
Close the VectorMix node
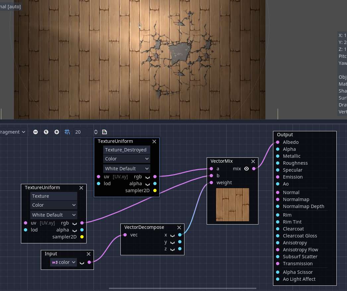253,161
